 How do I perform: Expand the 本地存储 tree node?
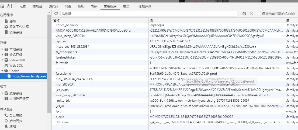2,49
